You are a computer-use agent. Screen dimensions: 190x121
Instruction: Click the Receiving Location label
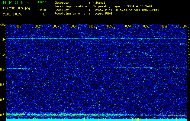tap(71, 6)
